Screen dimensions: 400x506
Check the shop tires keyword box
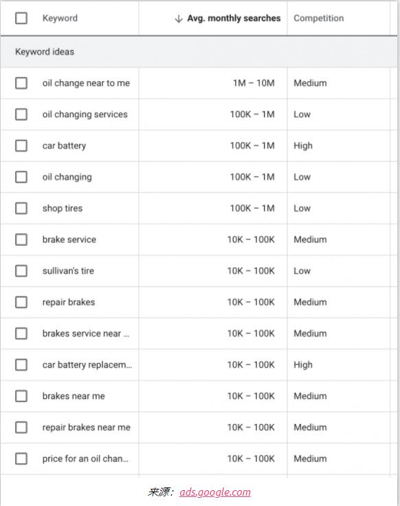21,208
